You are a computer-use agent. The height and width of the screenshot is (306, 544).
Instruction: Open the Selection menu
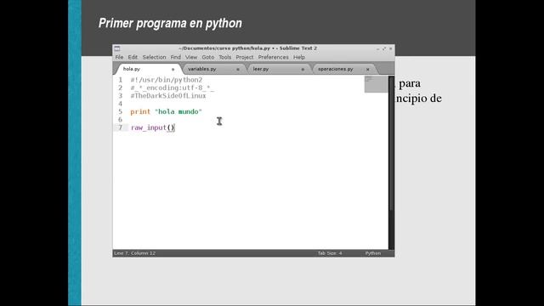[x=154, y=57]
